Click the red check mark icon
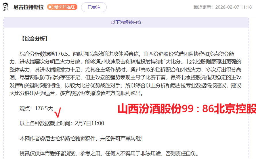 58,113
